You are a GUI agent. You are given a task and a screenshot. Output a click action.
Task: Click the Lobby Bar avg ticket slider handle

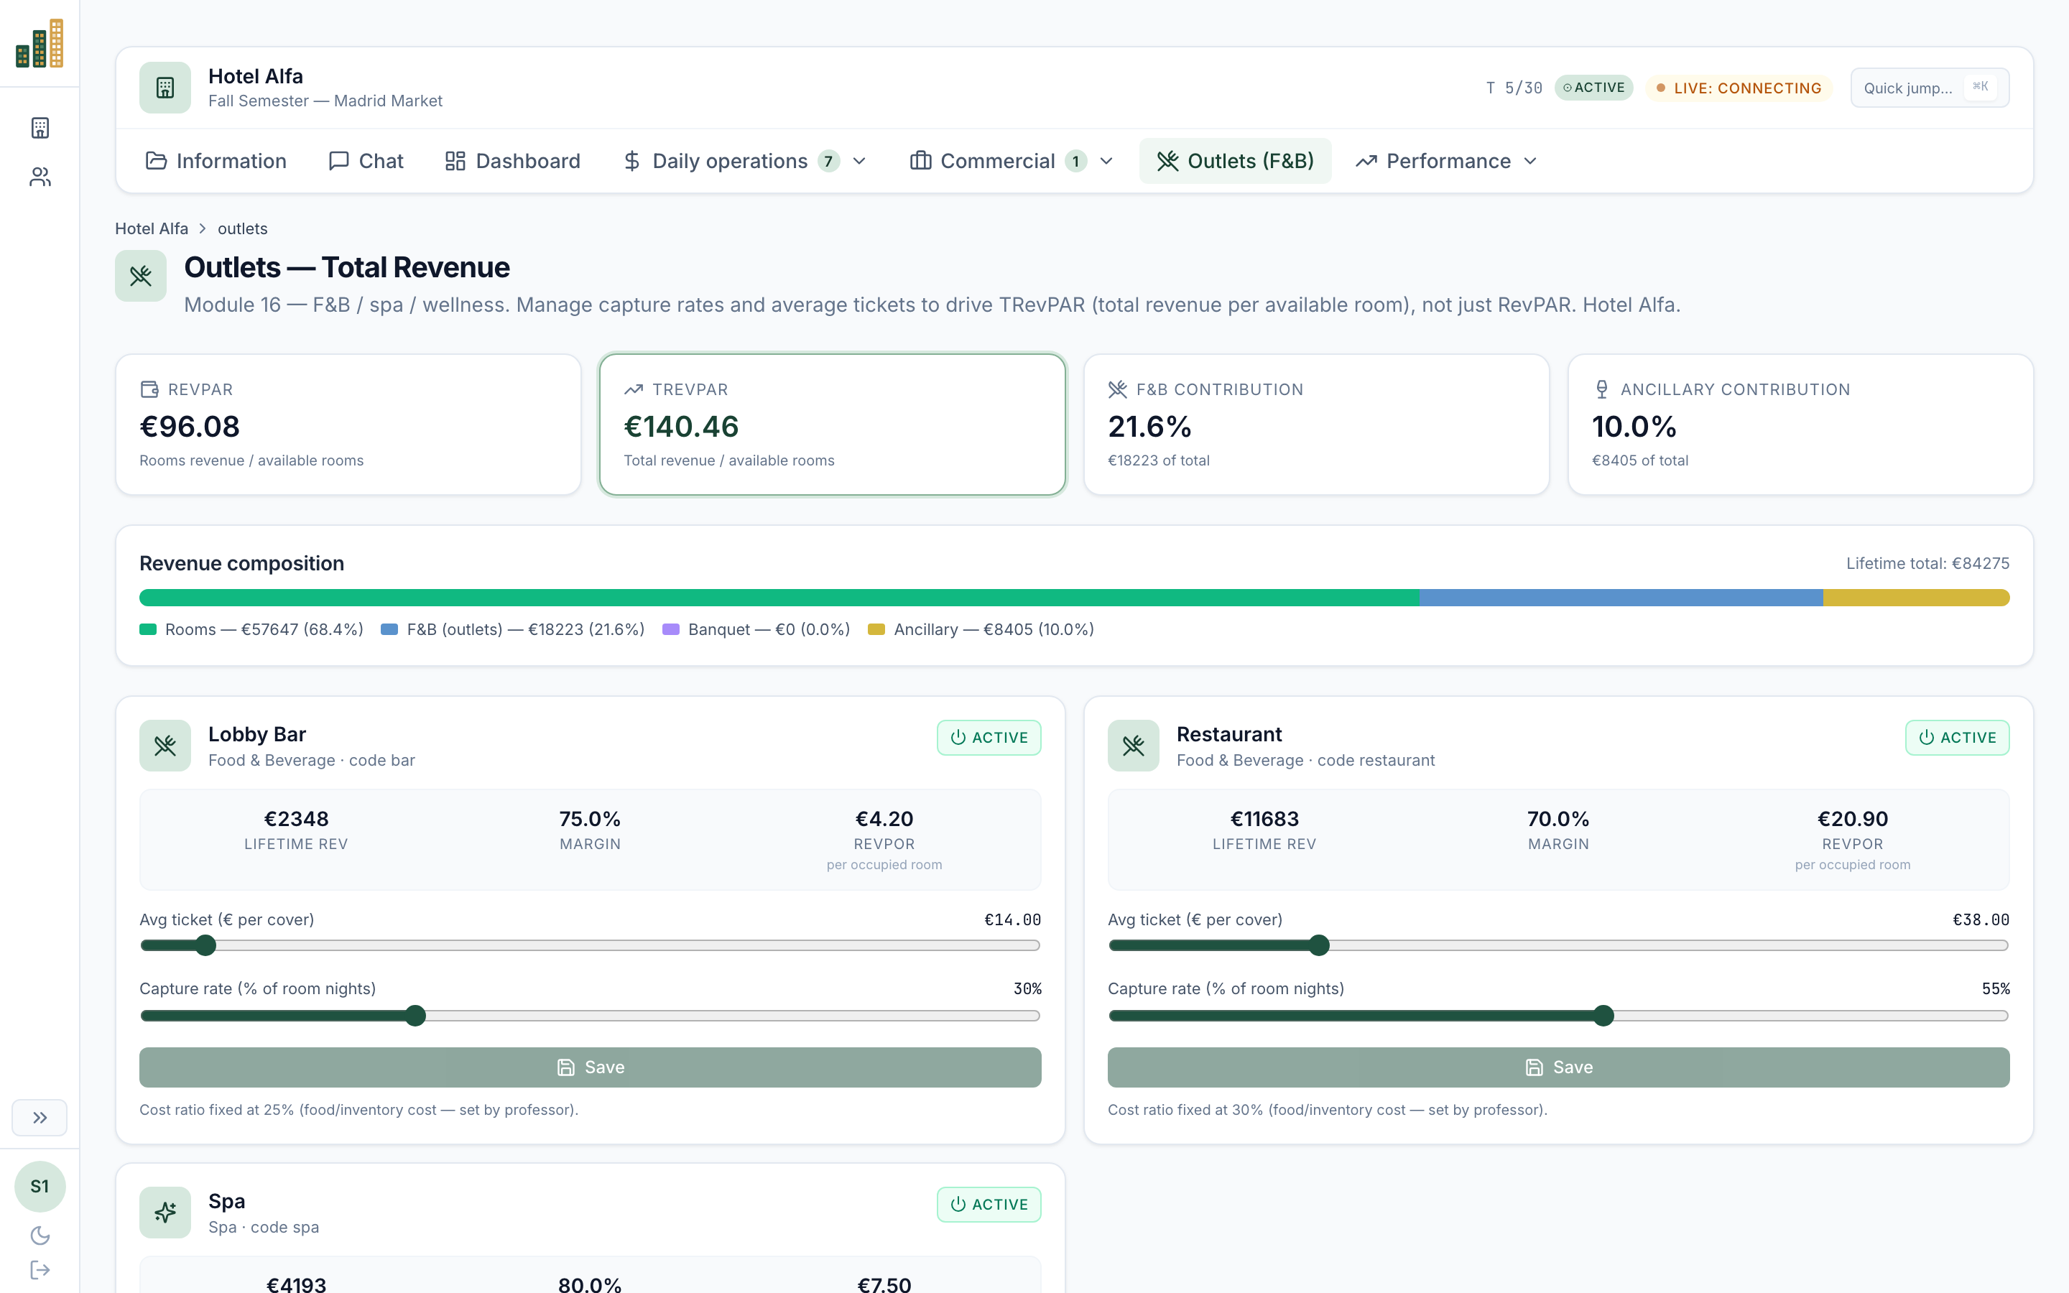[x=205, y=945]
